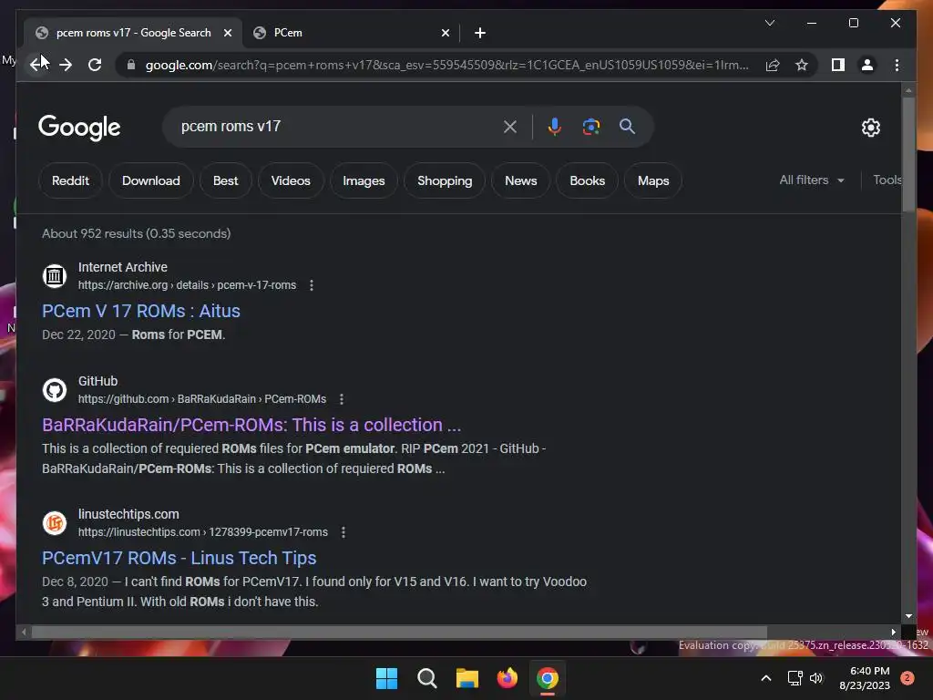933x700 pixels.
Task: Open more options for Internet Archive result
Action: 312,285
